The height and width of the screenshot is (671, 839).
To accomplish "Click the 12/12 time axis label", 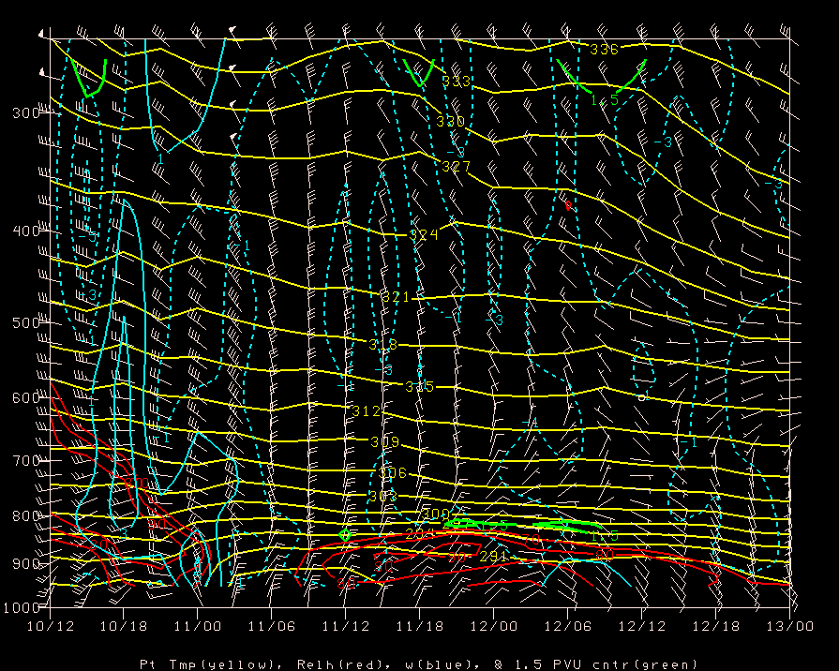I will click(641, 625).
